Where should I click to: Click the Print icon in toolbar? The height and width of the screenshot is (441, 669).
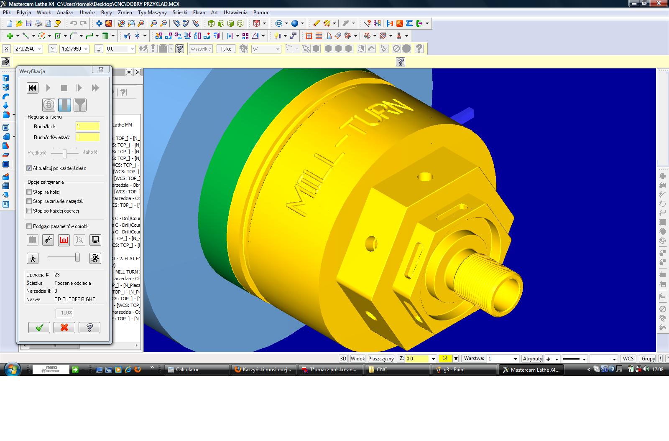39,24
